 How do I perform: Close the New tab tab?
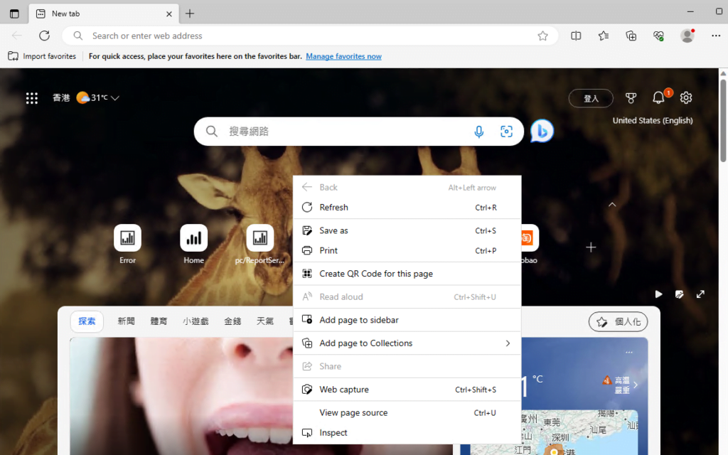pos(169,14)
